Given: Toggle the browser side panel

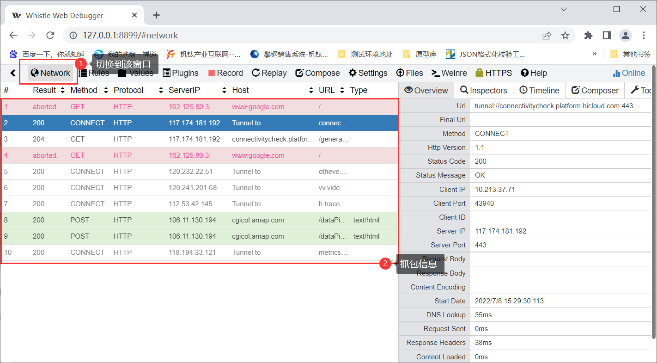Looking at the screenshot, I should 607,36.
